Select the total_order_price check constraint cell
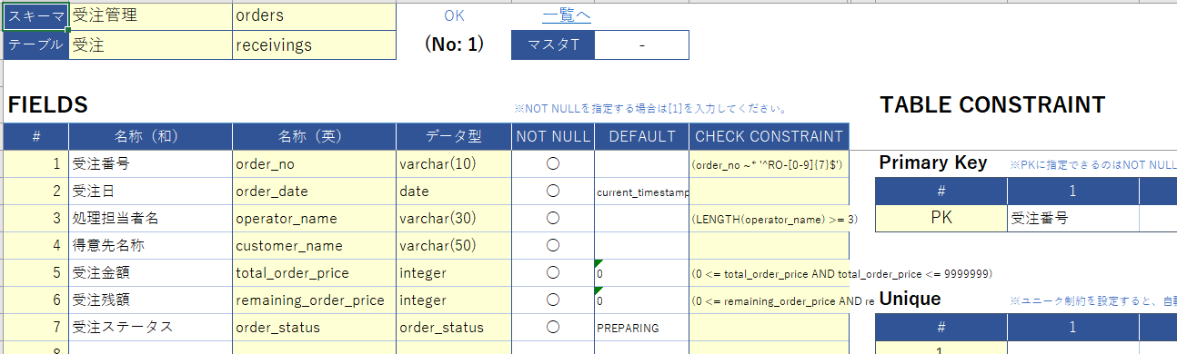The width and height of the screenshot is (1177, 354). click(769, 273)
